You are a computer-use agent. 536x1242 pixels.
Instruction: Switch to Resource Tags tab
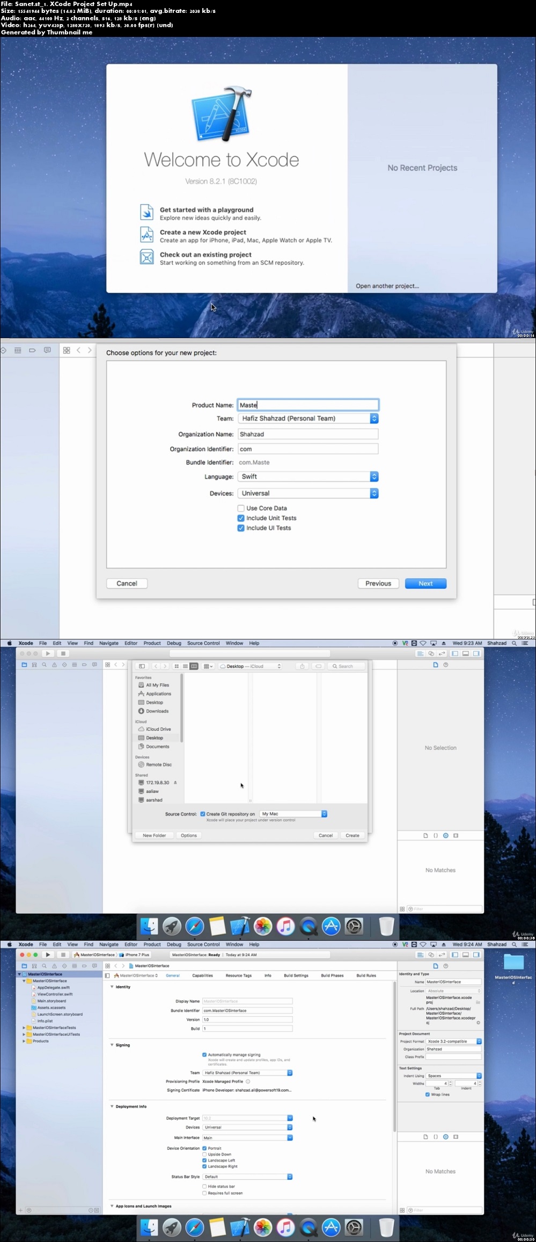[x=238, y=975]
